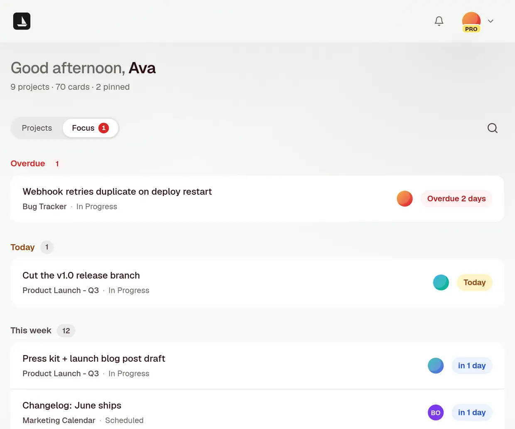Click the This week section heading

click(31, 331)
